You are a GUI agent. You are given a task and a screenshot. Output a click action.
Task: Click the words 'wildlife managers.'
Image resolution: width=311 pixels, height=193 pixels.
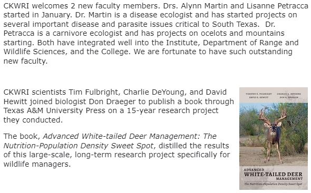tap(37, 164)
